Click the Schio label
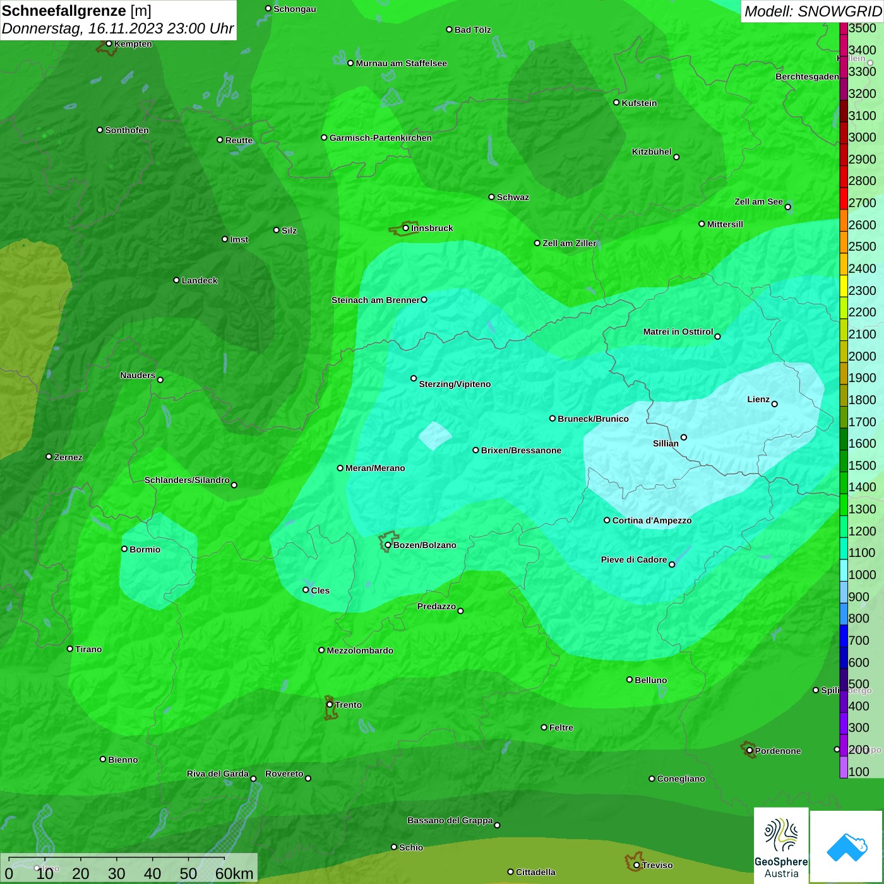Screen dimensions: 884x884 tap(411, 847)
